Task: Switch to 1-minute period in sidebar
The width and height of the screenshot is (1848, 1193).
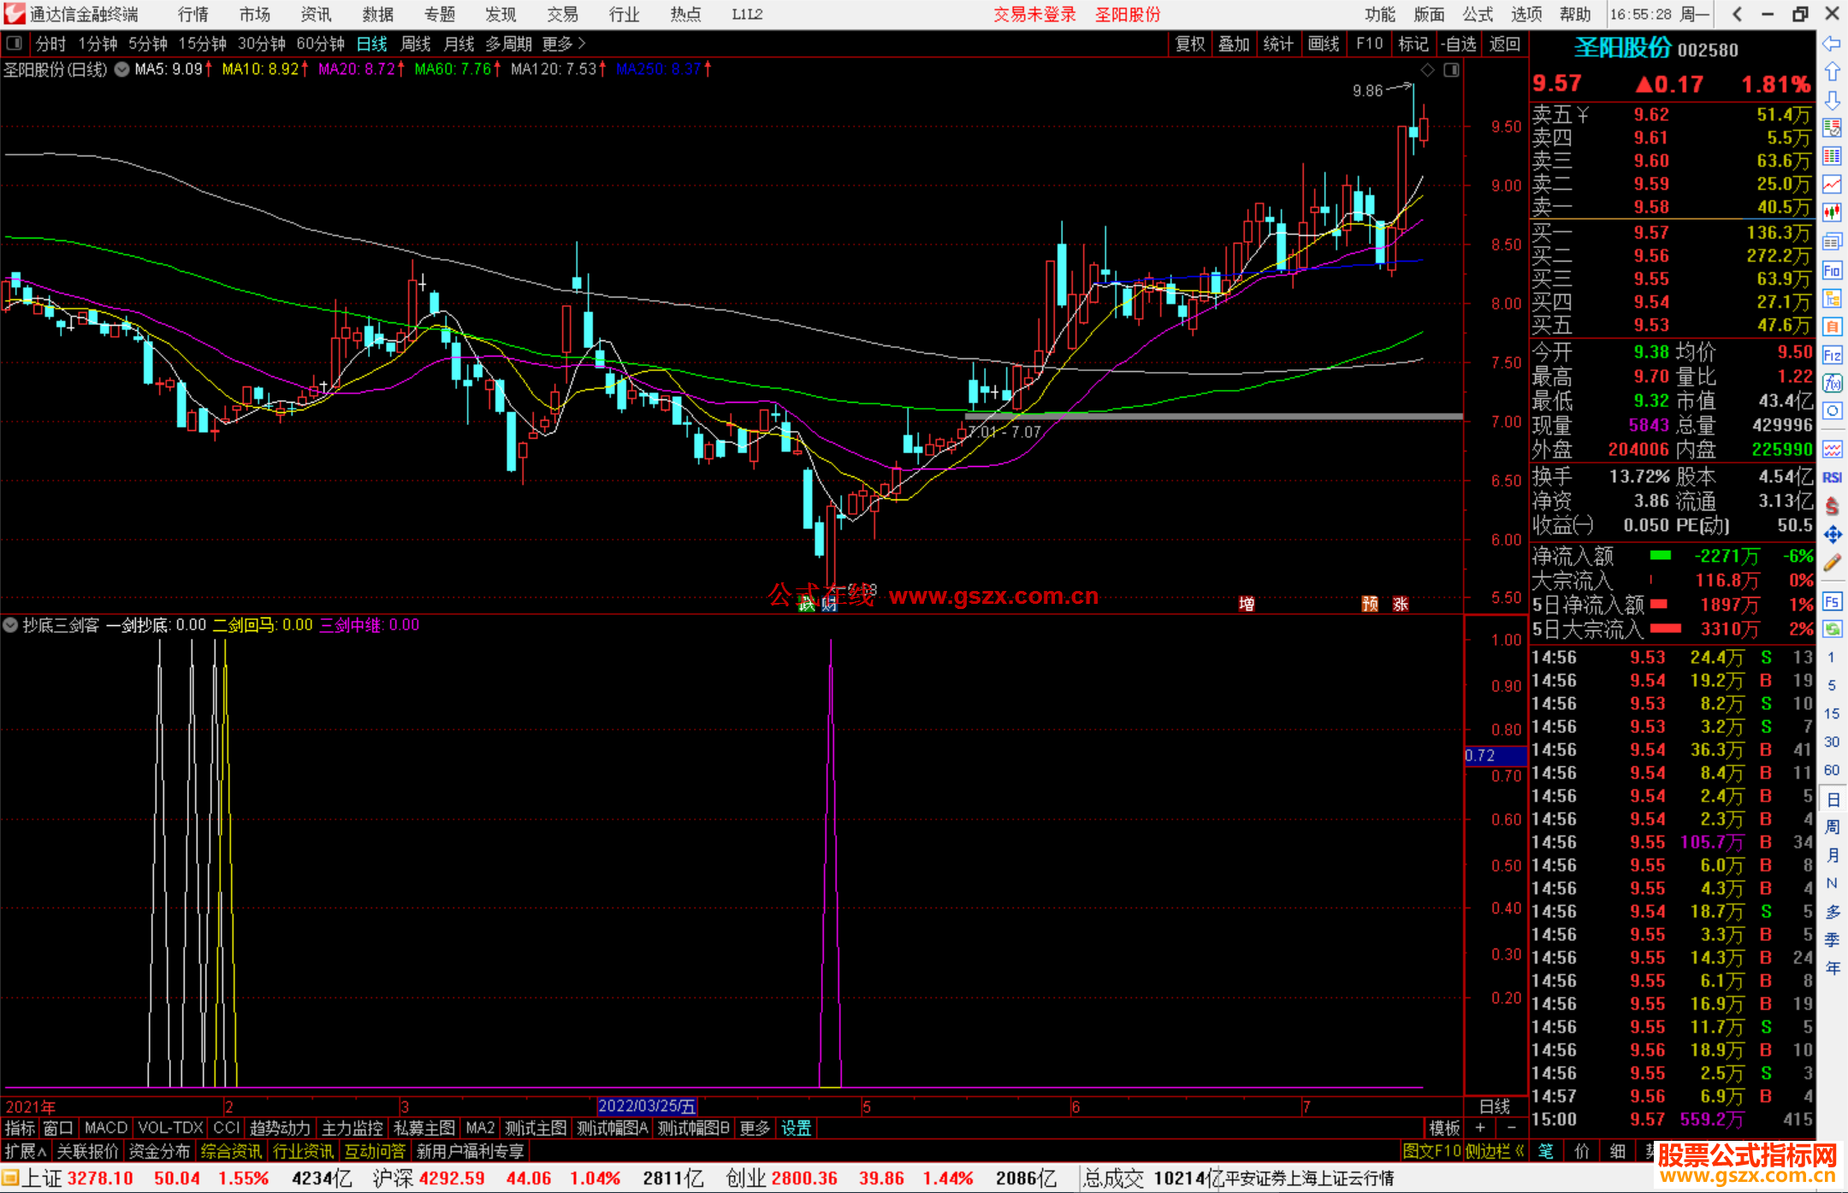Action: (x=1831, y=658)
